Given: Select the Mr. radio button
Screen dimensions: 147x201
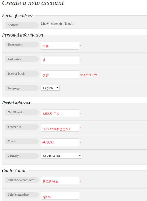Looking at the screenshot, I should 47,23.
